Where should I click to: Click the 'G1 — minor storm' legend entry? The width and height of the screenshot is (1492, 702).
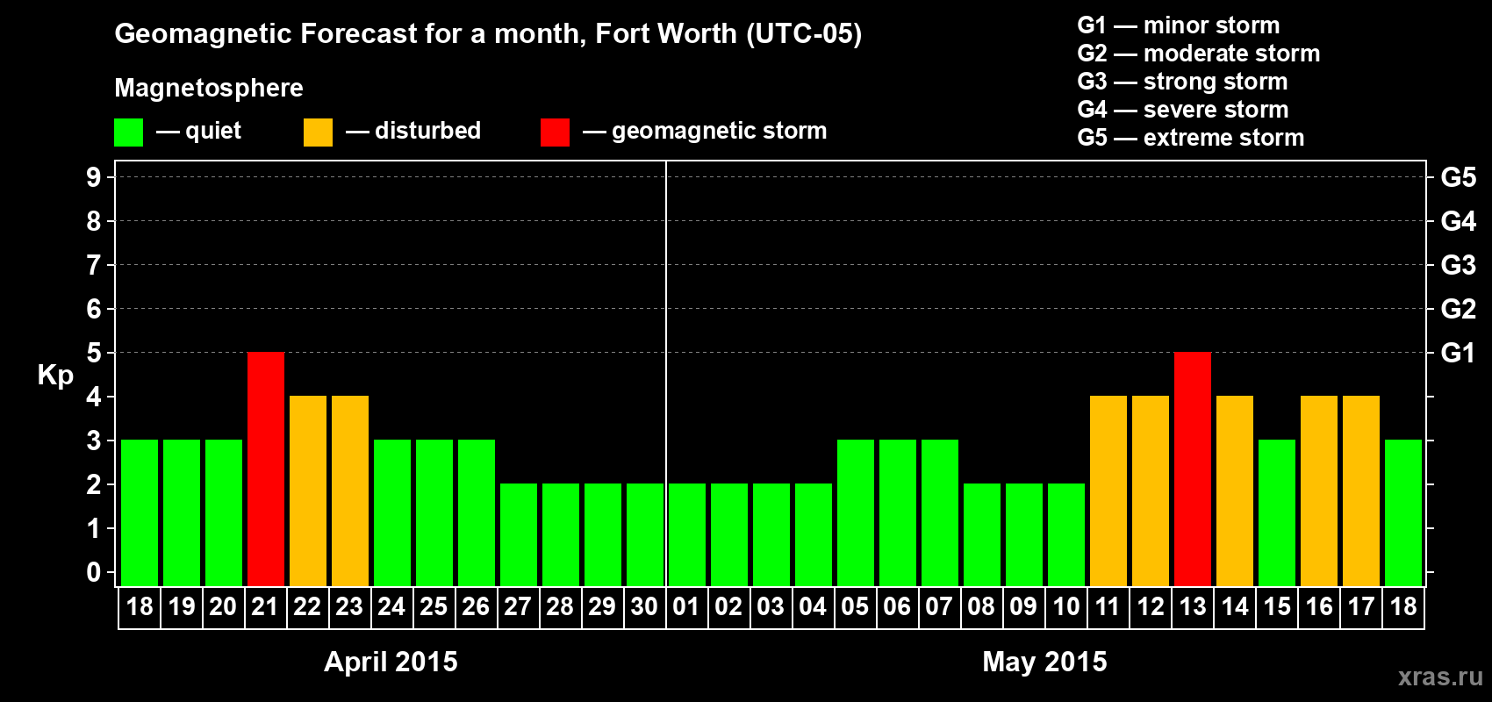click(1179, 25)
